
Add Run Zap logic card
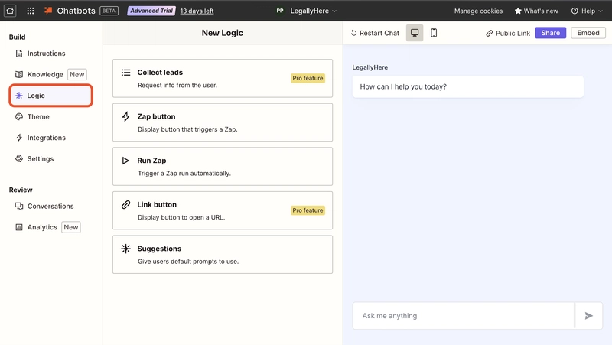pyautogui.click(x=223, y=166)
